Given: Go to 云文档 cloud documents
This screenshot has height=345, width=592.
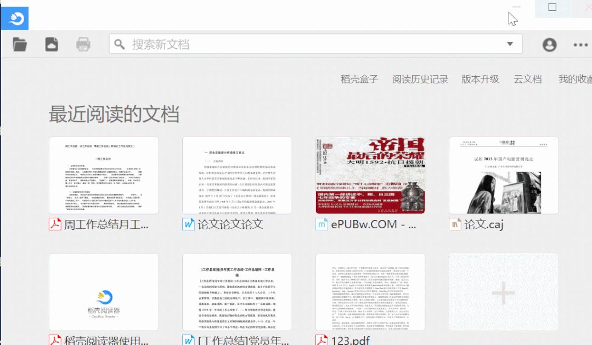Looking at the screenshot, I should [527, 79].
